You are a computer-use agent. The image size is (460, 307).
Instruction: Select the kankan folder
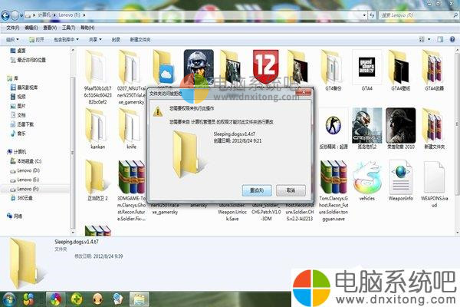[x=97, y=122]
